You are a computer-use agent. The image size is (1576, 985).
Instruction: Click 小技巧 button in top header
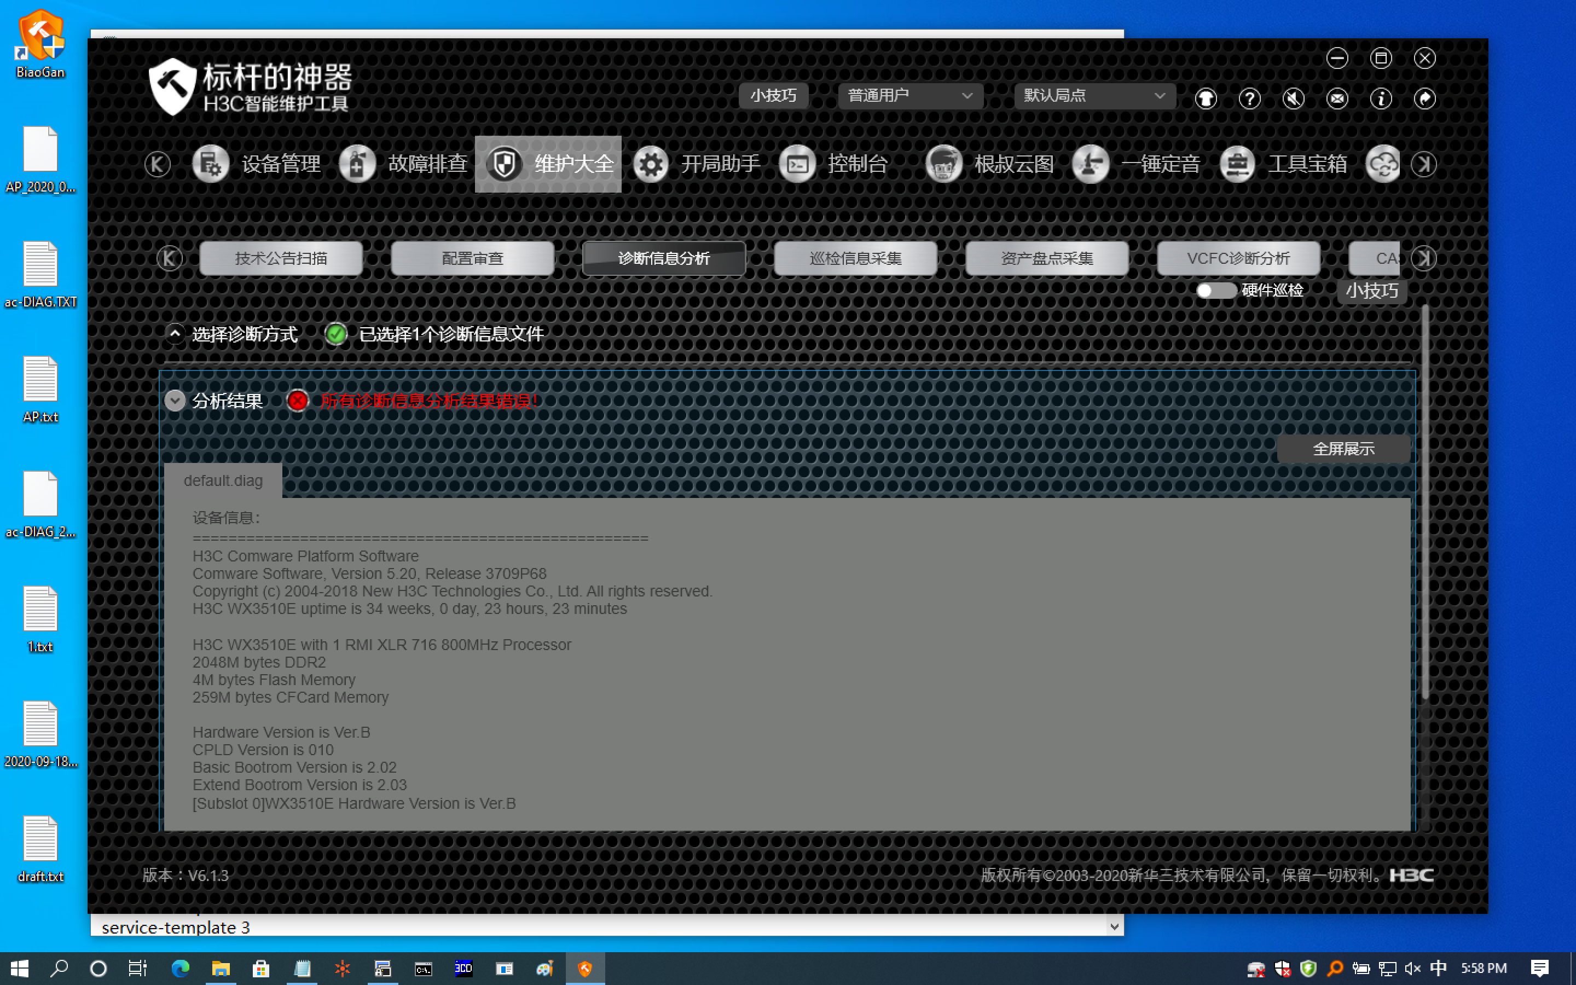pos(773,96)
